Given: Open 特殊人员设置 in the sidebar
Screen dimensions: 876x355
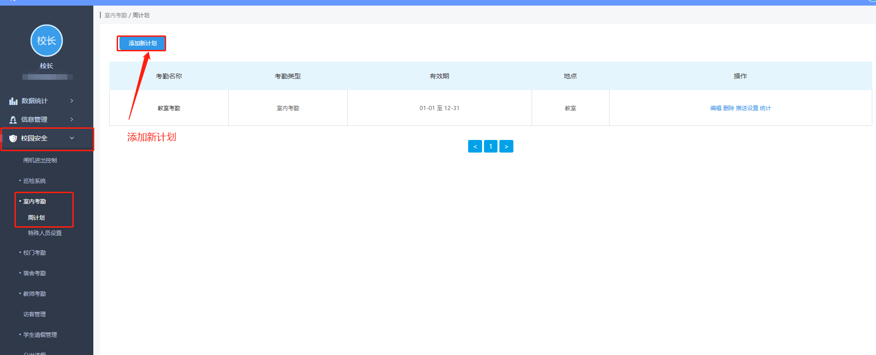Looking at the screenshot, I should pos(45,233).
